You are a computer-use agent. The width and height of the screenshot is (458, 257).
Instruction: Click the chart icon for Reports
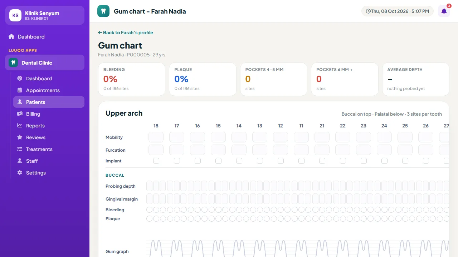[x=20, y=126]
